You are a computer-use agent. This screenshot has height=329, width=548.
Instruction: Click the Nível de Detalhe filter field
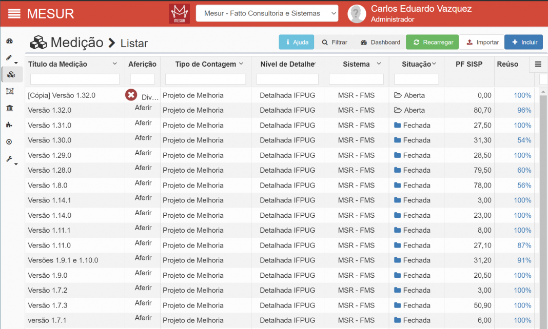click(287, 79)
